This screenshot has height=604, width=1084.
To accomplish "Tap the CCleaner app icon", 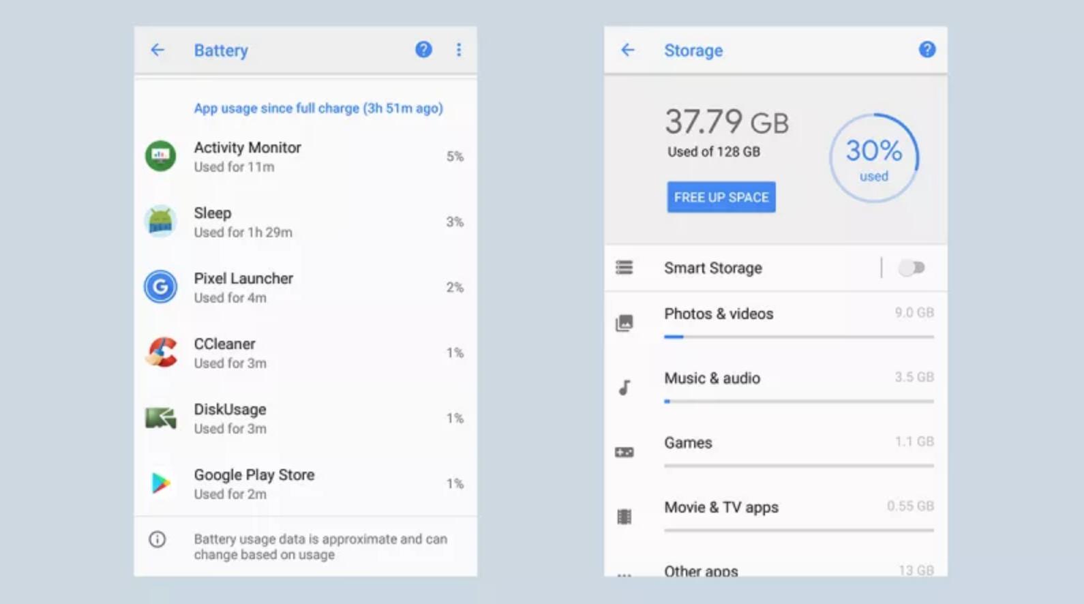I will (x=161, y=352).
